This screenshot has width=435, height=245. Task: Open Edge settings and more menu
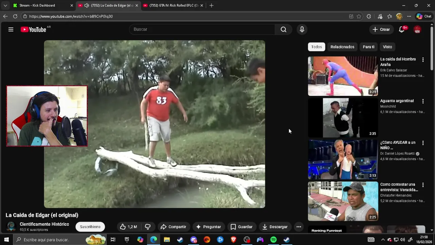coord(409,16)
